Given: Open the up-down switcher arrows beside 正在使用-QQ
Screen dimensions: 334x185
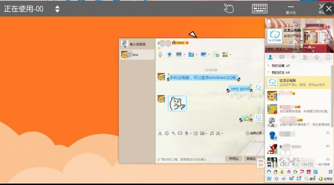Looking at the screenshot, I should point(57,9).
